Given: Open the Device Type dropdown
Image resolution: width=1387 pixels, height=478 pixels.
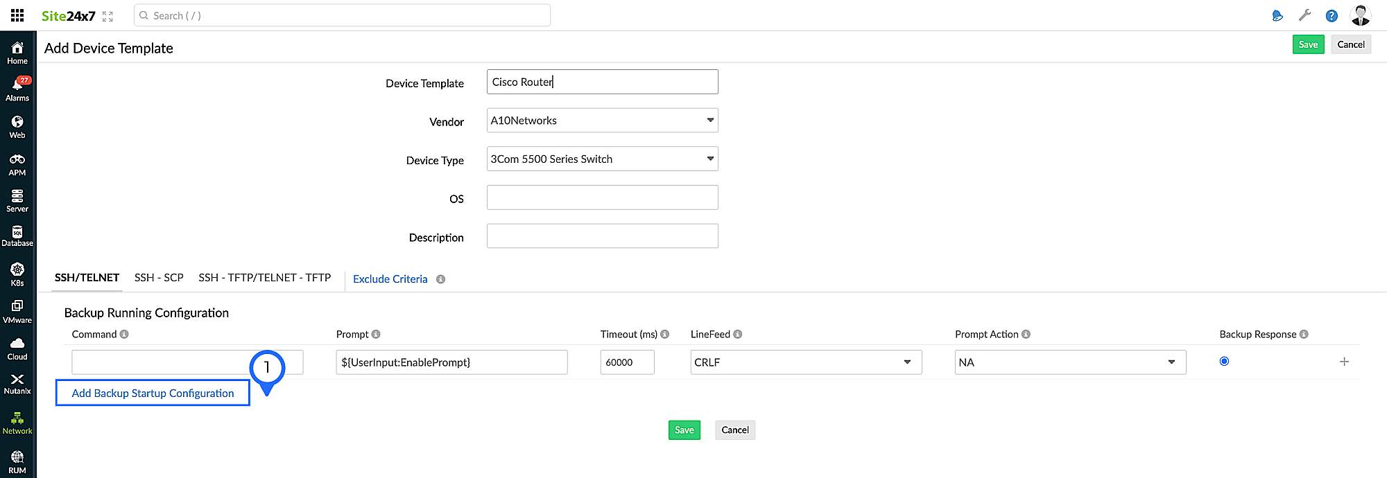Looking at the screenshot, I should pos(602,159).
